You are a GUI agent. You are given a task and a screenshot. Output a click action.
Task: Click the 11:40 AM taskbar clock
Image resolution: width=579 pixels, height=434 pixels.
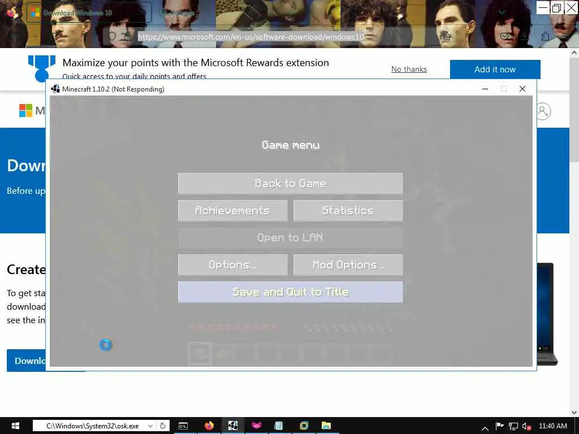coord(553,426)
